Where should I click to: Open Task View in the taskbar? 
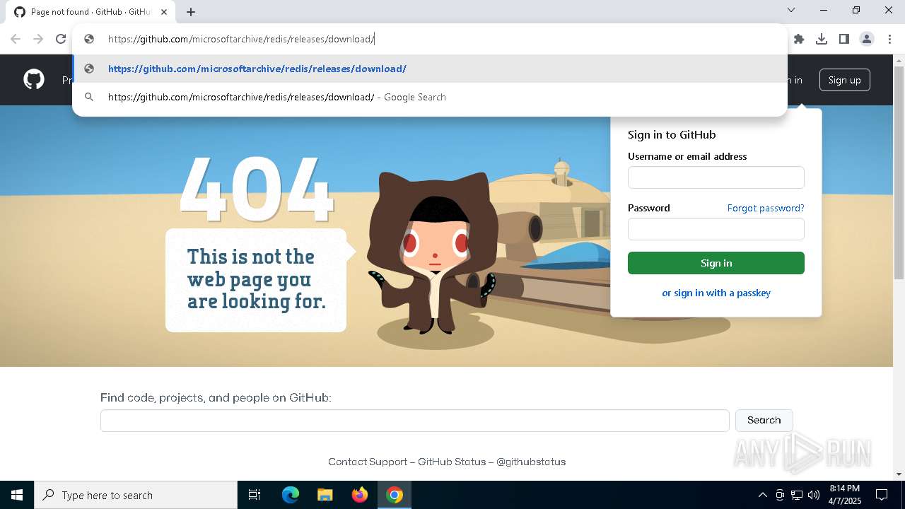click(x=255, y=495)
